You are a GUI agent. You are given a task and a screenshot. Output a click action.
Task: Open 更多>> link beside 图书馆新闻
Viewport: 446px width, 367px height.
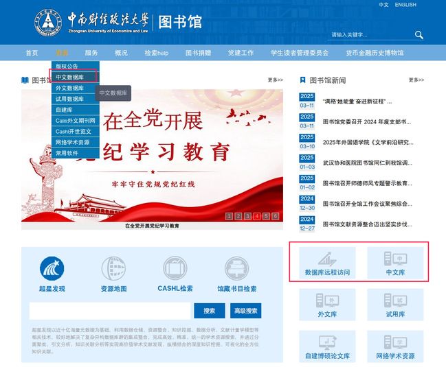tap(416, 80)
